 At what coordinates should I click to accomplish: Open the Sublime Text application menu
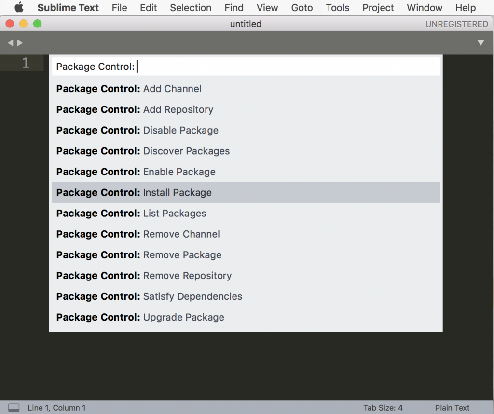[68, 8]
